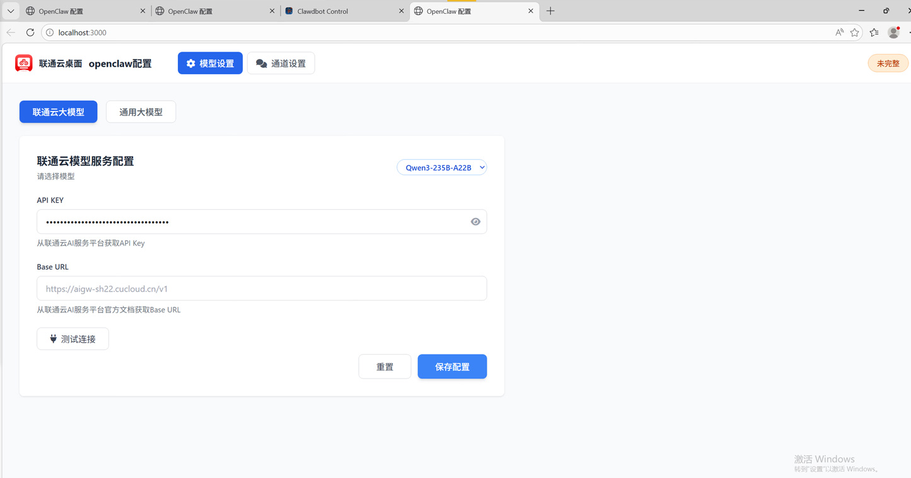Select the 模型设置 tab
This screenshot has height=478, width=911.
(210, 63)
